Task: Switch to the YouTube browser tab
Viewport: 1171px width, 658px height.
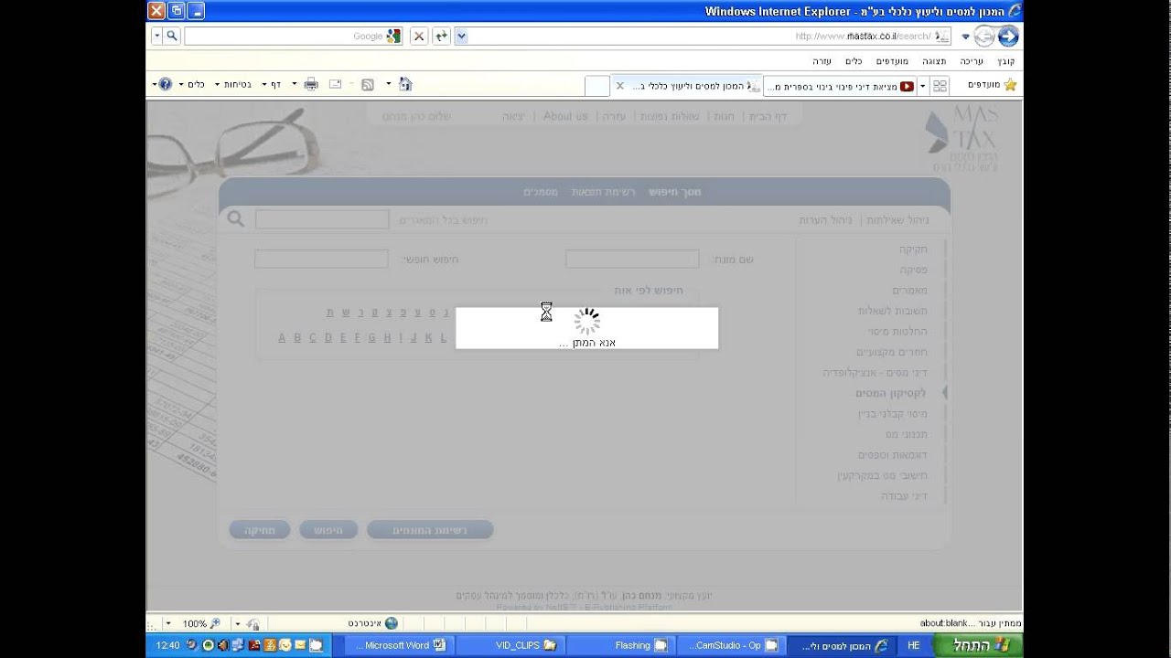Action: click(x=839, y=86)
